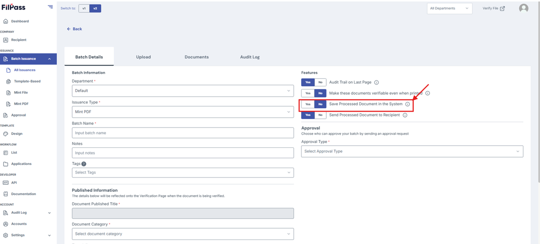Click the Mint File icon
This screenshot has height=244, width=540.
click(9, 93)
